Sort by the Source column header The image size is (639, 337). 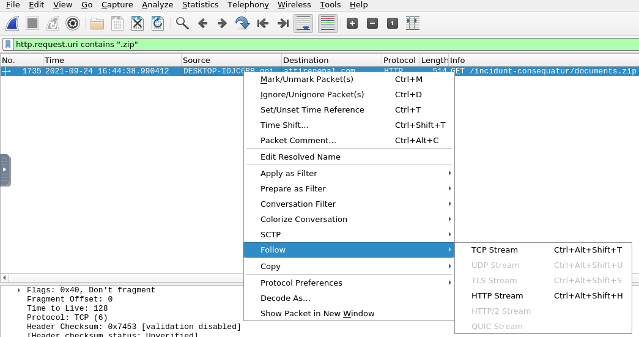(x=231, y=61)
